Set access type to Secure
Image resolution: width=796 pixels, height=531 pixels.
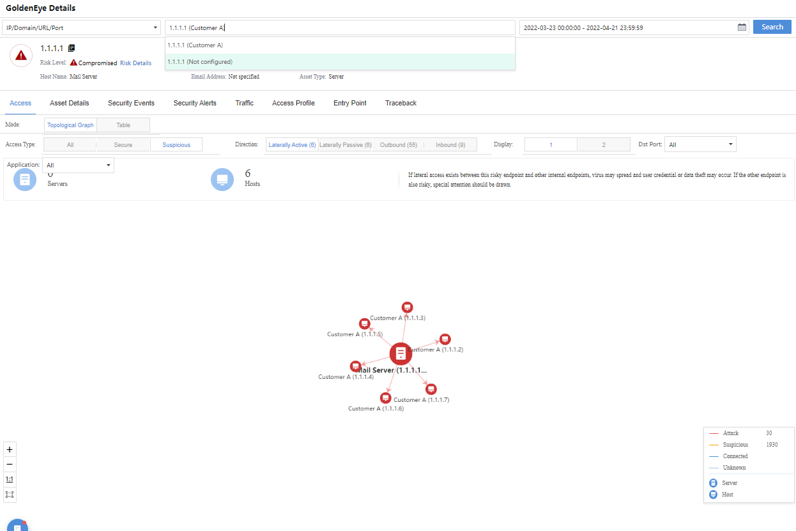point(123,145)
